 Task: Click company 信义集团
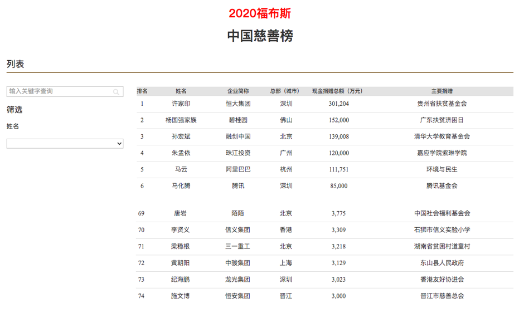[x=237, y=230]
